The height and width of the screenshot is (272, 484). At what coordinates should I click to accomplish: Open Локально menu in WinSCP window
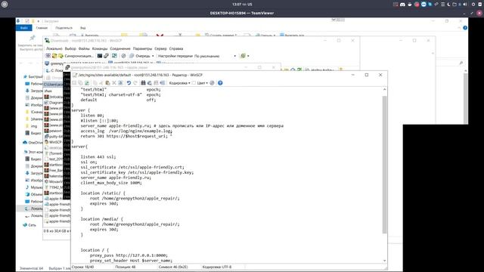54,48
